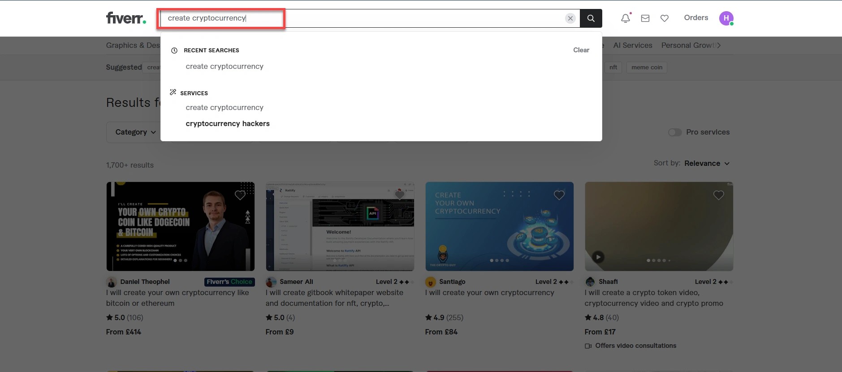Open saved lists heart icon
The width and height of the screenshot is (842, 372).
pyautogui.click(x=665, y=18)
